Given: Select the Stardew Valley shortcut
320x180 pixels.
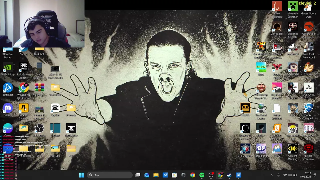Looking at the screenshot, I should (x=308, y=71).
